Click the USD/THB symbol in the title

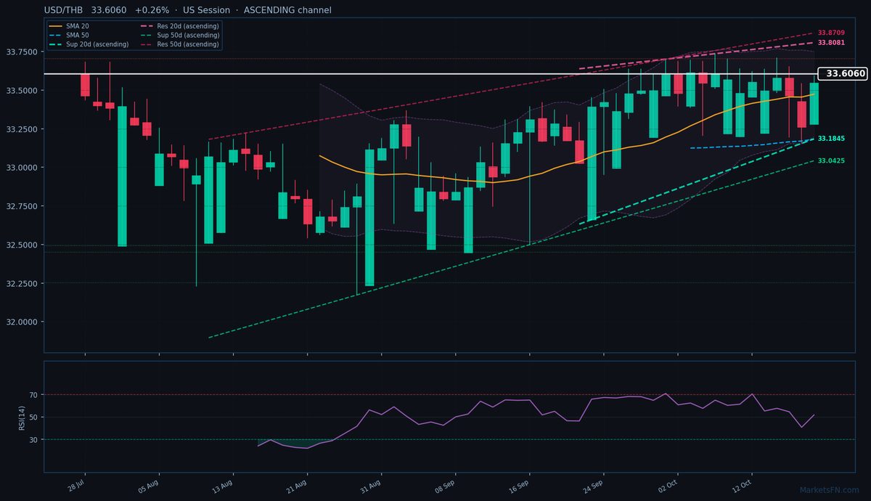tap(63, 10)
